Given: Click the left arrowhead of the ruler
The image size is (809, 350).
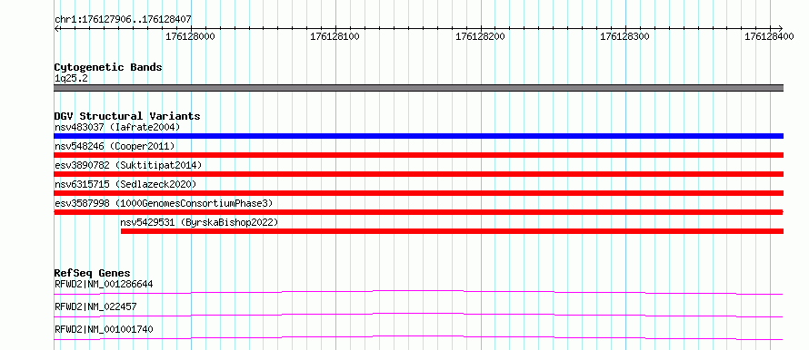Looking at the screenshot, I should click(56, 28).
